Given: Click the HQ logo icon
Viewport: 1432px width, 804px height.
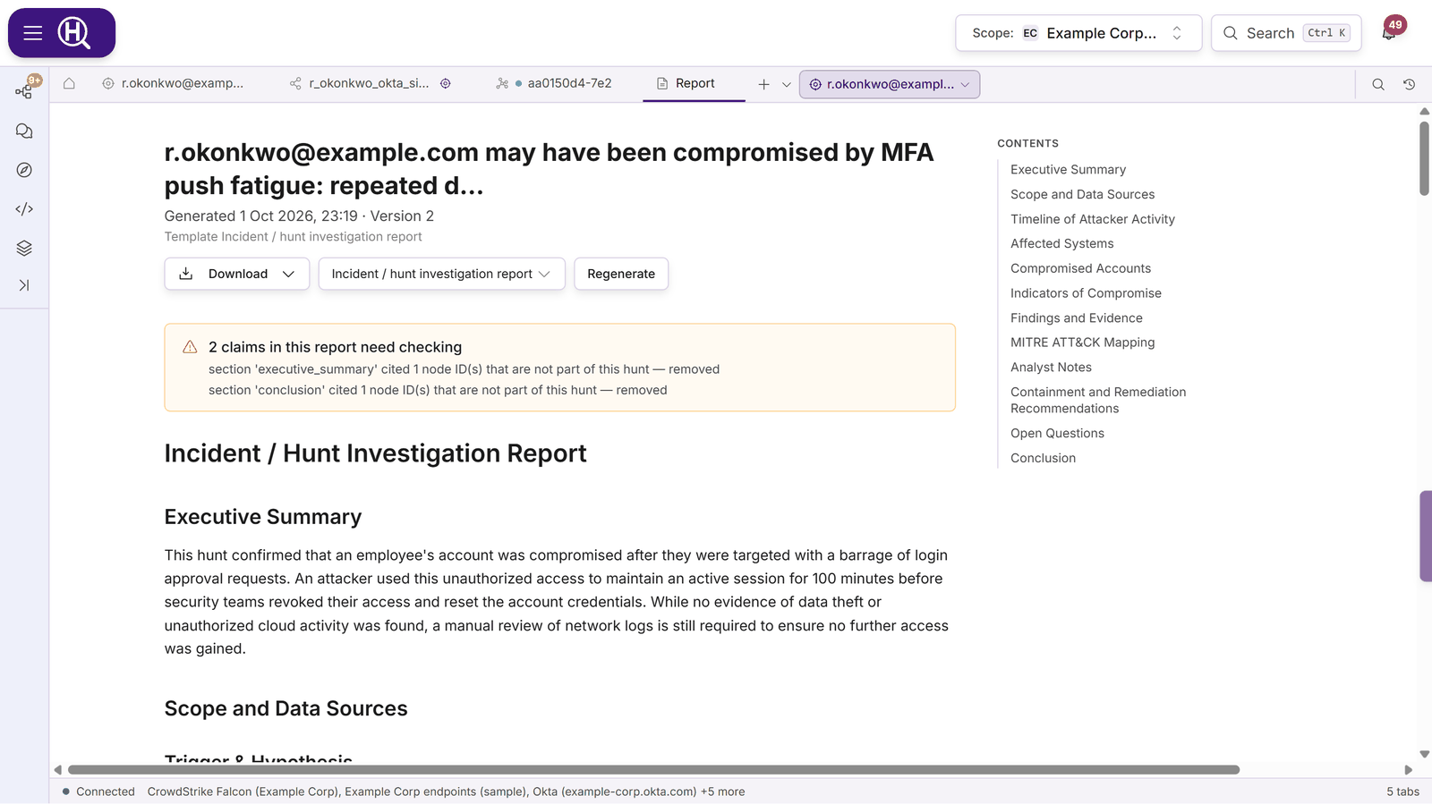Looking at the screenshot, I should click(x=74, y=33).
